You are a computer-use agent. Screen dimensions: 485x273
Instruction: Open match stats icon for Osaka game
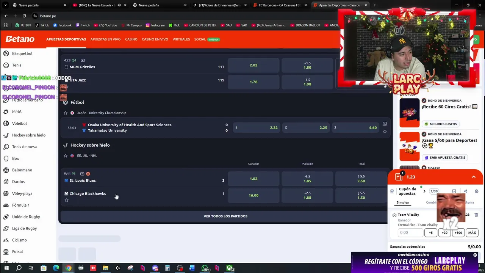[x=385, y=124]
